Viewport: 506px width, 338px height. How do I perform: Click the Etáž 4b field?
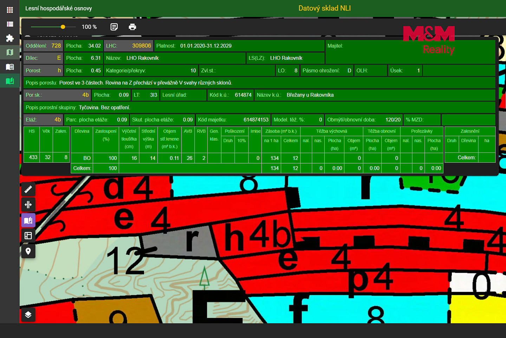43,119
